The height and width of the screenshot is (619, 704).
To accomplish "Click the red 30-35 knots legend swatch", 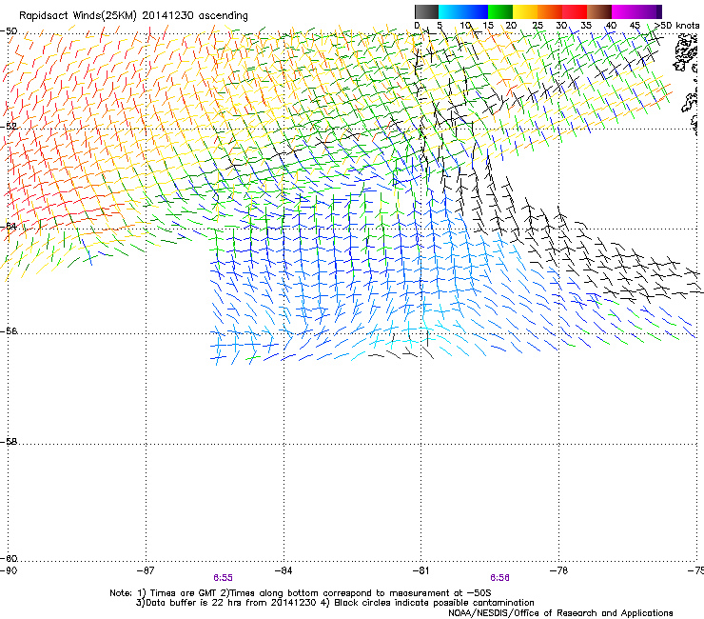I will click(x=575, y=11).
